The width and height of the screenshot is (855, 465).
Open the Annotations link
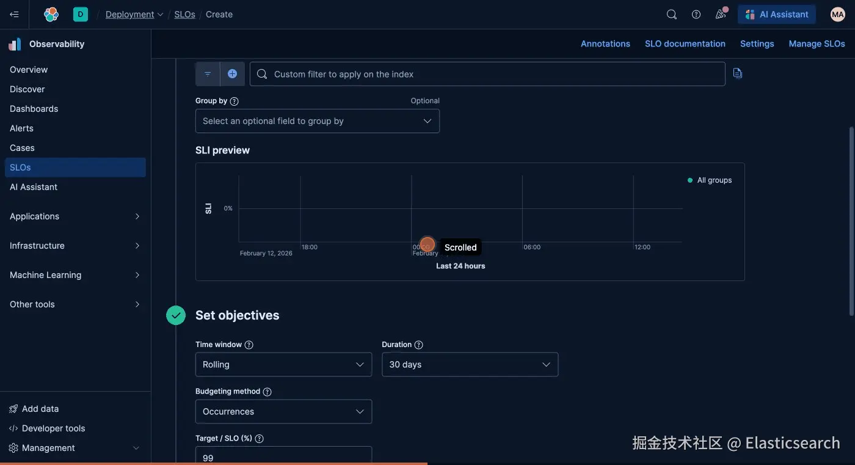[x=605, y=44]
